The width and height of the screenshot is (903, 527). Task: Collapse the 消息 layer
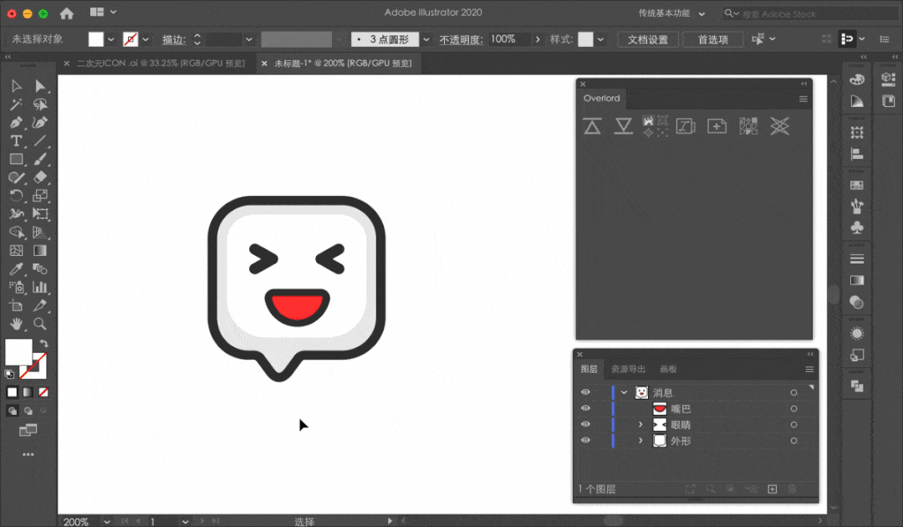click(x=624, y=392)
